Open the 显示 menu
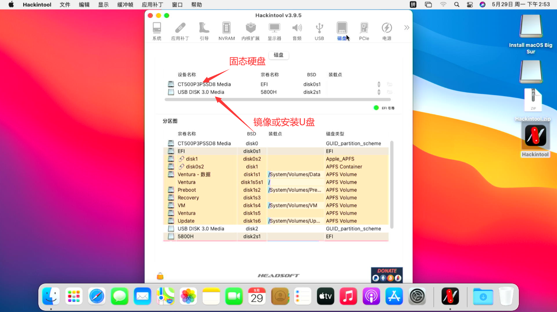This screenshot has height=312, width=557. (x=103, y=5)
